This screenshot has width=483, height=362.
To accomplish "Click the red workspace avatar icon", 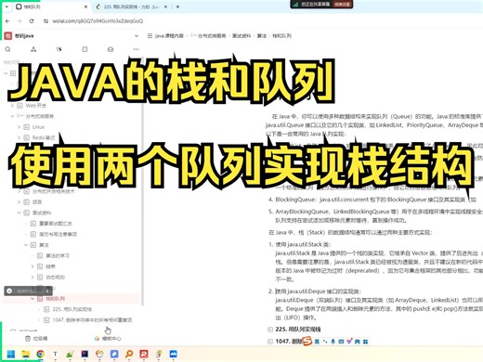I will click(x=8, y=36).
